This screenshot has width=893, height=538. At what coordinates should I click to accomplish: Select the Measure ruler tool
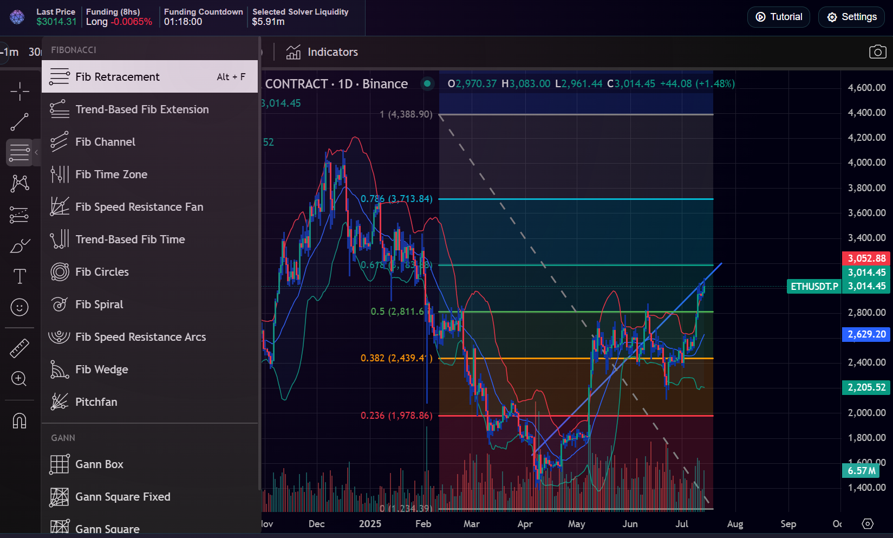point(19,347)
